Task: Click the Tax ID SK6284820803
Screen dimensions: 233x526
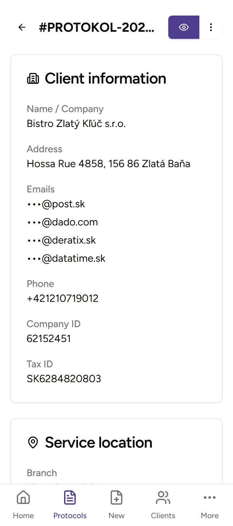Action: 64,379
